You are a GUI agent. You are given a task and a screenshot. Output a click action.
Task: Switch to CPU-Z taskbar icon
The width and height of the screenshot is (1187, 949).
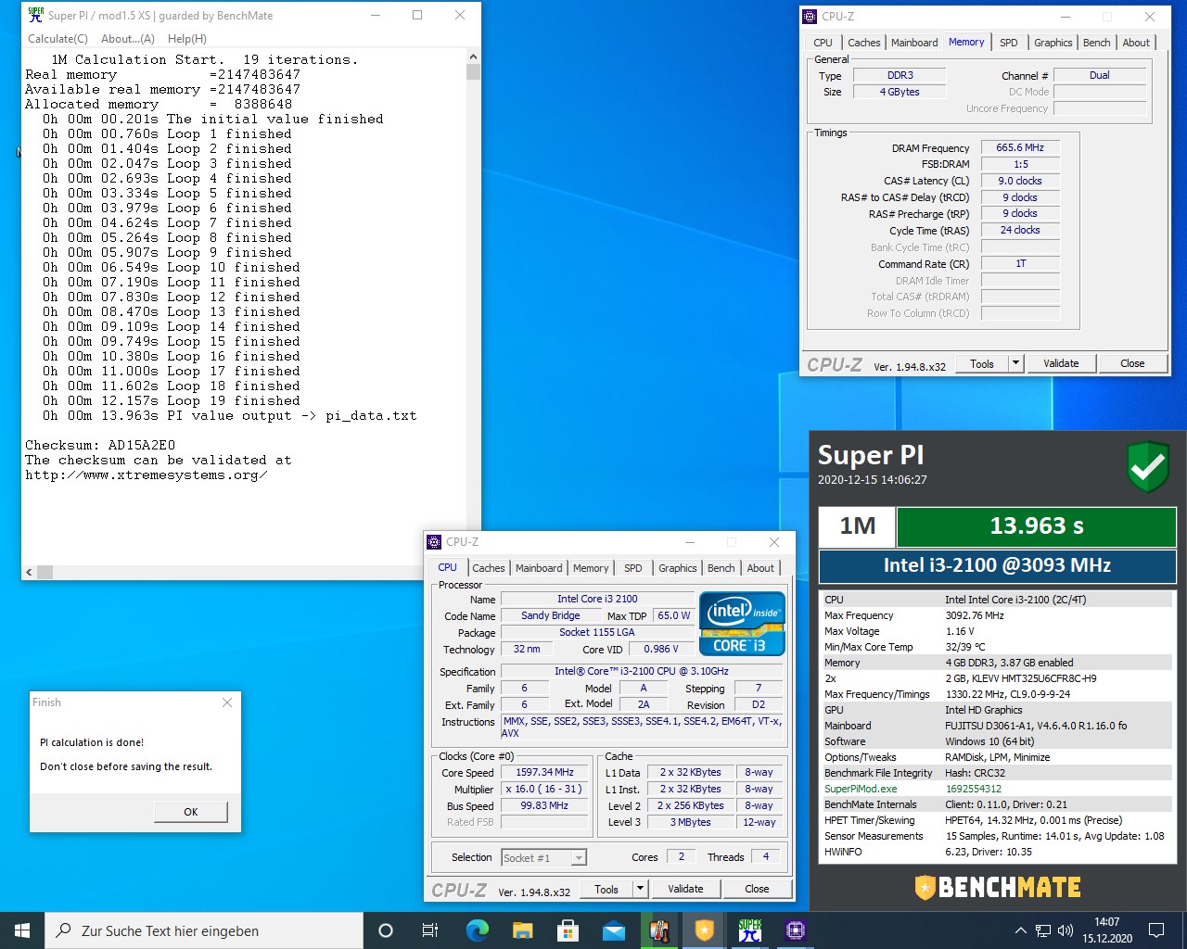point(796,930)
